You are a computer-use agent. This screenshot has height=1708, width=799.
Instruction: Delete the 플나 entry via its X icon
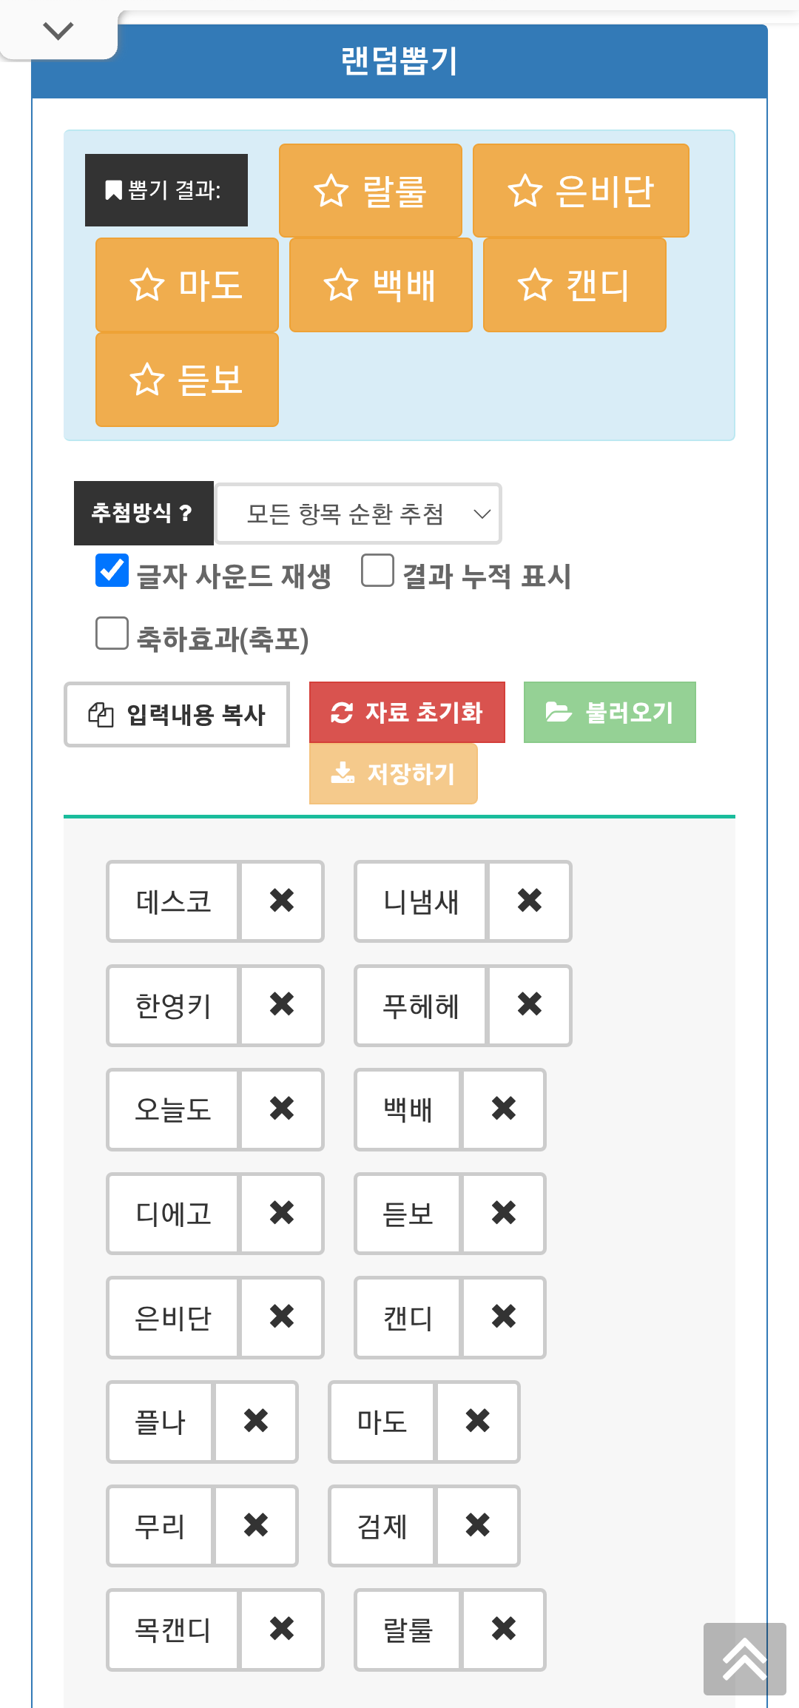256,1421
